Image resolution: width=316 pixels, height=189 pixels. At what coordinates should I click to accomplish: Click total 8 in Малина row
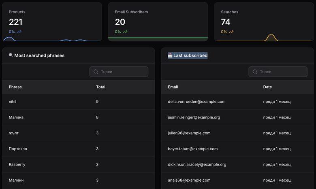pos(97,117)
